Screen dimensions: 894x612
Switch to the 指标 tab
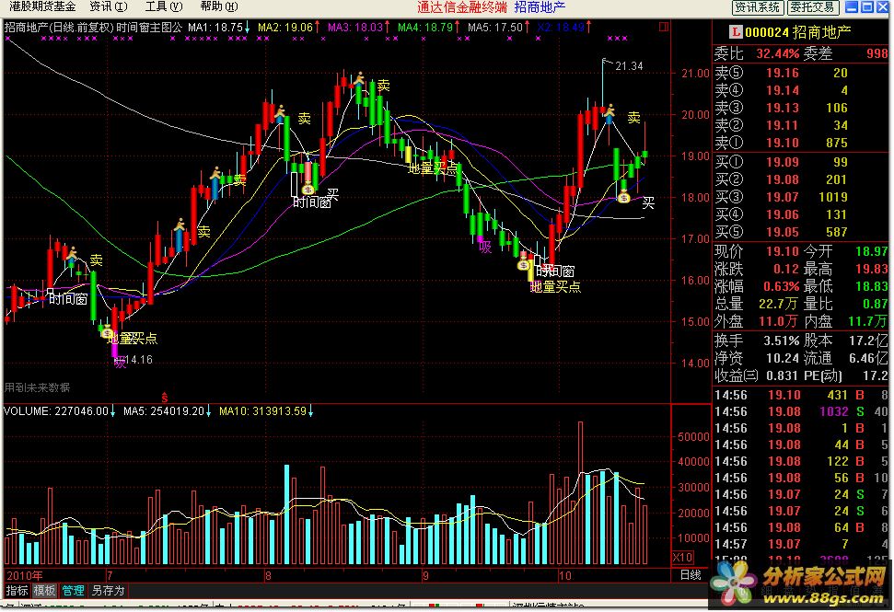coord(17,591)
